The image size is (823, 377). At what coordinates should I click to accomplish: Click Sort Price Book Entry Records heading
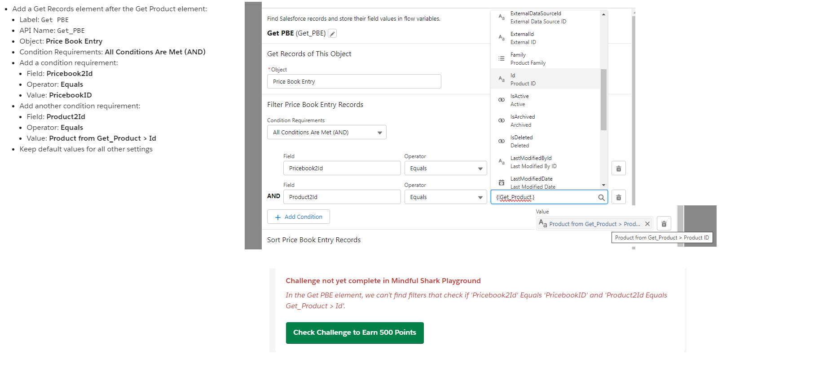tap(314, 240)
